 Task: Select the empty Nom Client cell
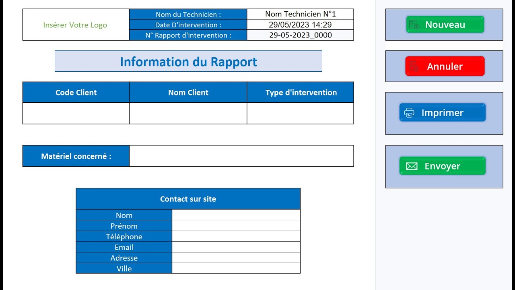[x=188, y=113]
